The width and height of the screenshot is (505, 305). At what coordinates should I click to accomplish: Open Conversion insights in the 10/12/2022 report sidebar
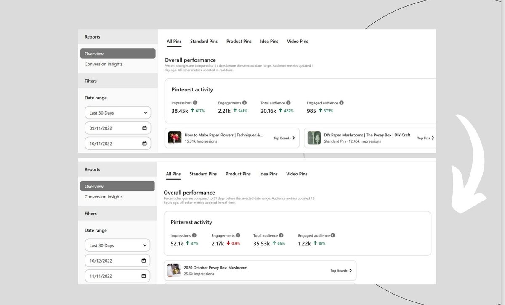tap(104, 197)
